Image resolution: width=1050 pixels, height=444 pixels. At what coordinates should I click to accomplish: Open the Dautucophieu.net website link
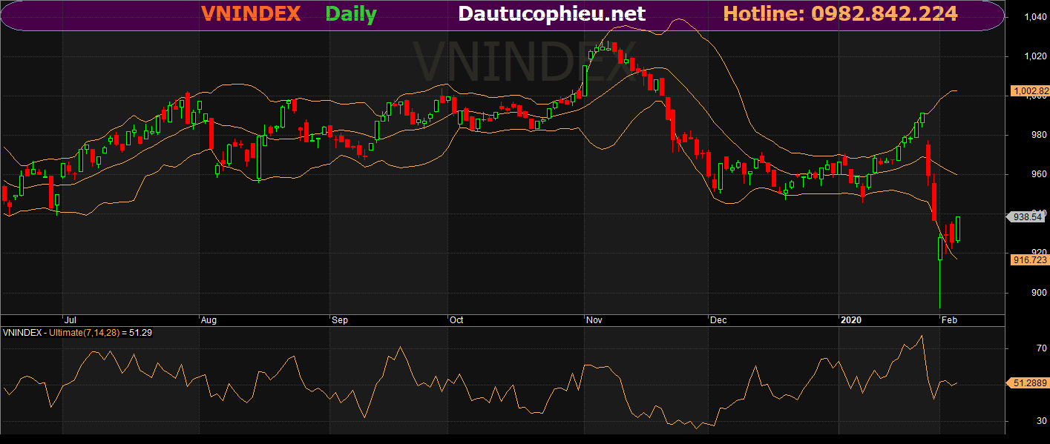click(x=551, y=13)
